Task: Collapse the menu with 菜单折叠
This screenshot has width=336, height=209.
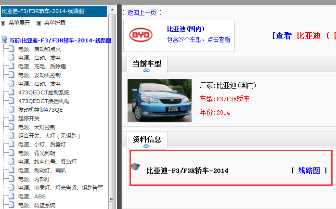Action: pyautogui.click(x=55, y=23)
